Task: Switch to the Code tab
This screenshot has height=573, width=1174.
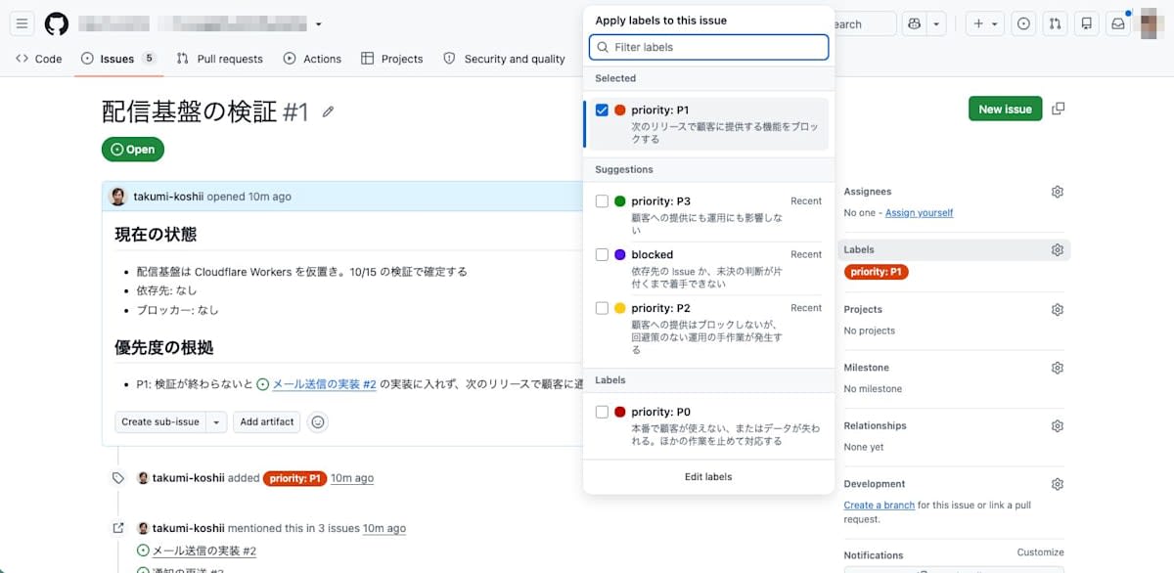Action: tap(39, 59)
